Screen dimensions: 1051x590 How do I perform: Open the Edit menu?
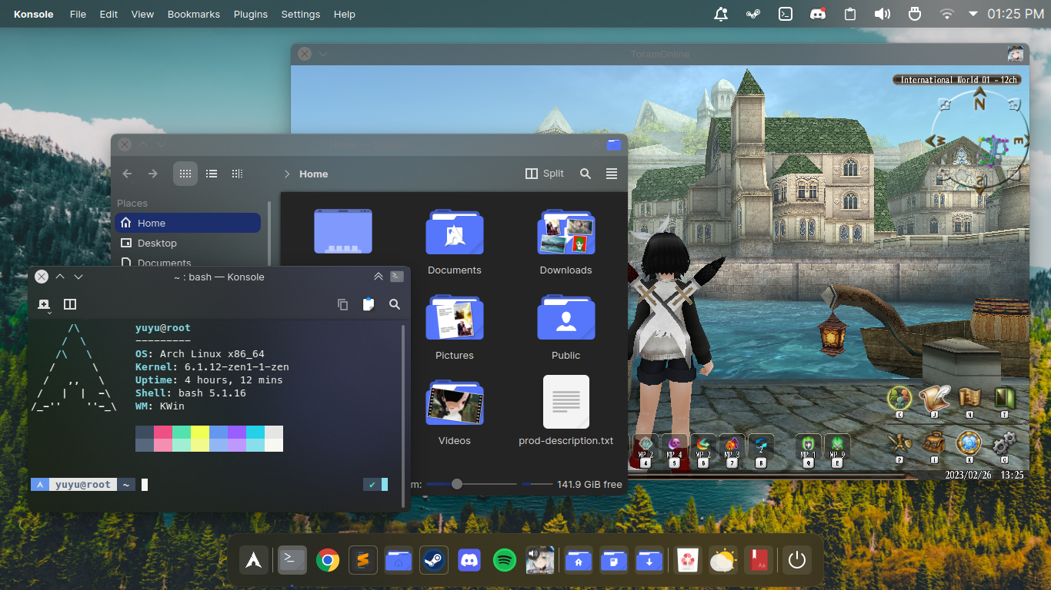(x=108, y=14)
